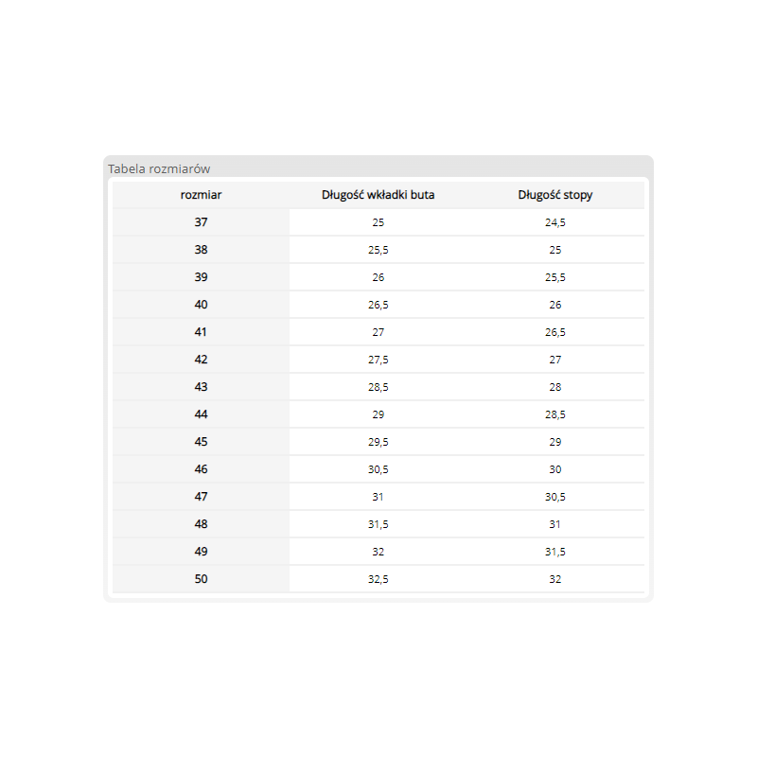Screen dimensions: 757x757
Task: Click foot length 24,5 for size 37
Action: [x=555, y=222]
